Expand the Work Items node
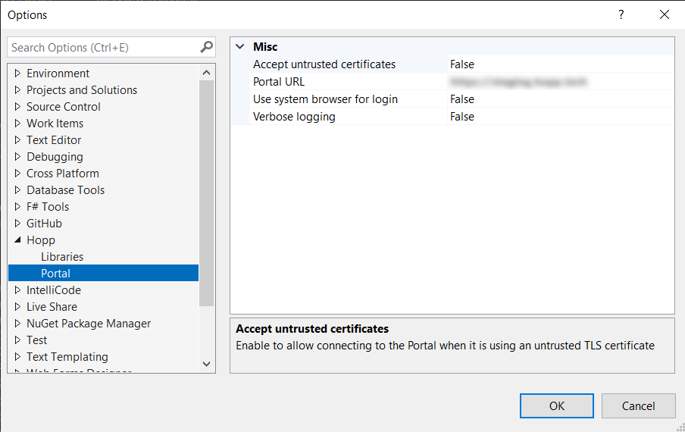685x432 pixels. pos(17,124)
